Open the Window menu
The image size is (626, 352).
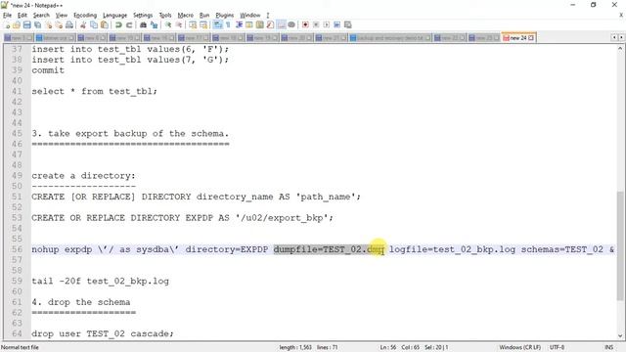click(250, 16)
